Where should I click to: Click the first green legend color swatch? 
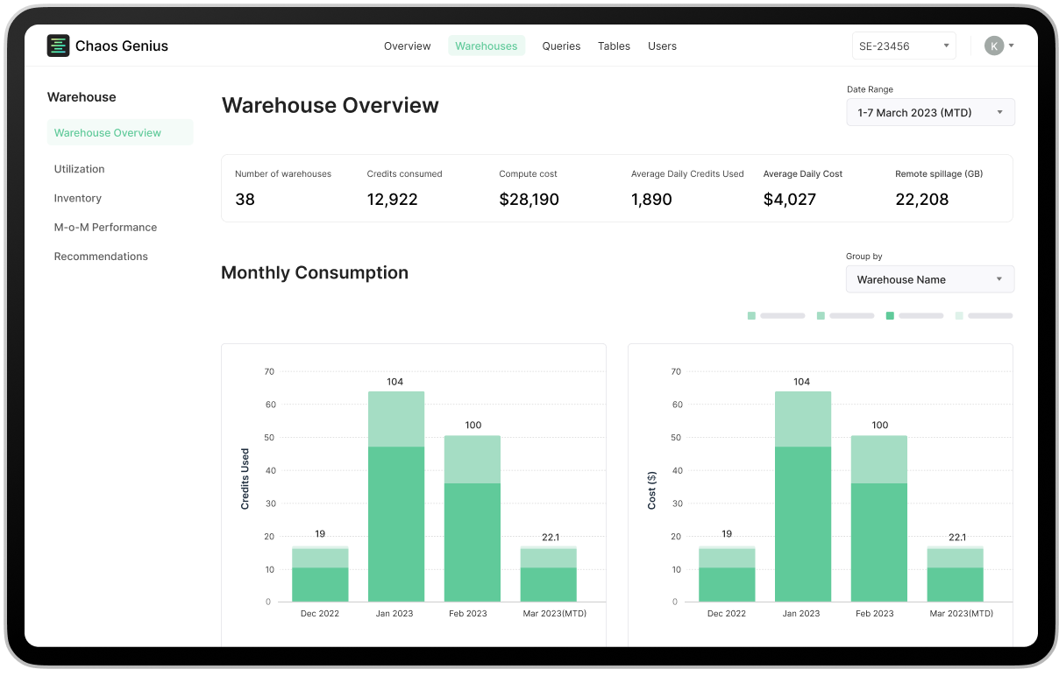(x=751, y=315)
